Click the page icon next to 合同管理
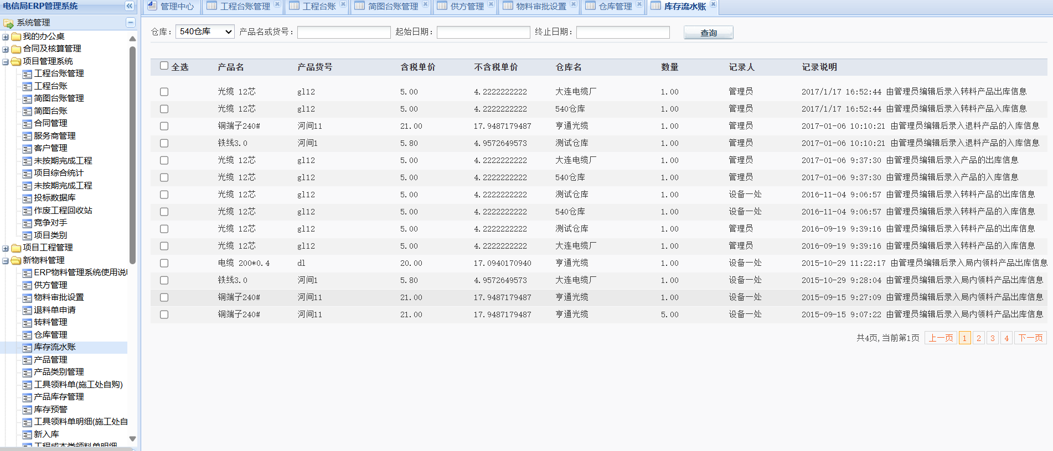The image size is (1053, 451). point(27,123)
